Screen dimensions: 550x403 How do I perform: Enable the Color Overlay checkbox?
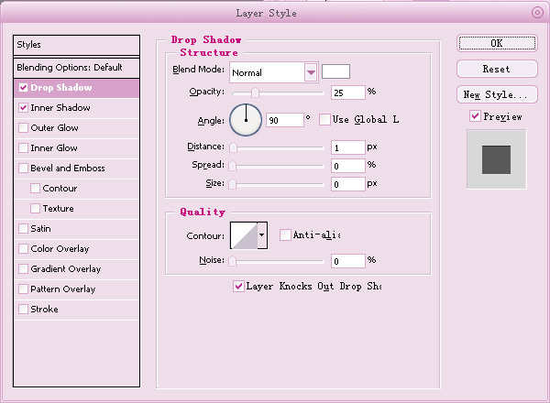point(23,248)
